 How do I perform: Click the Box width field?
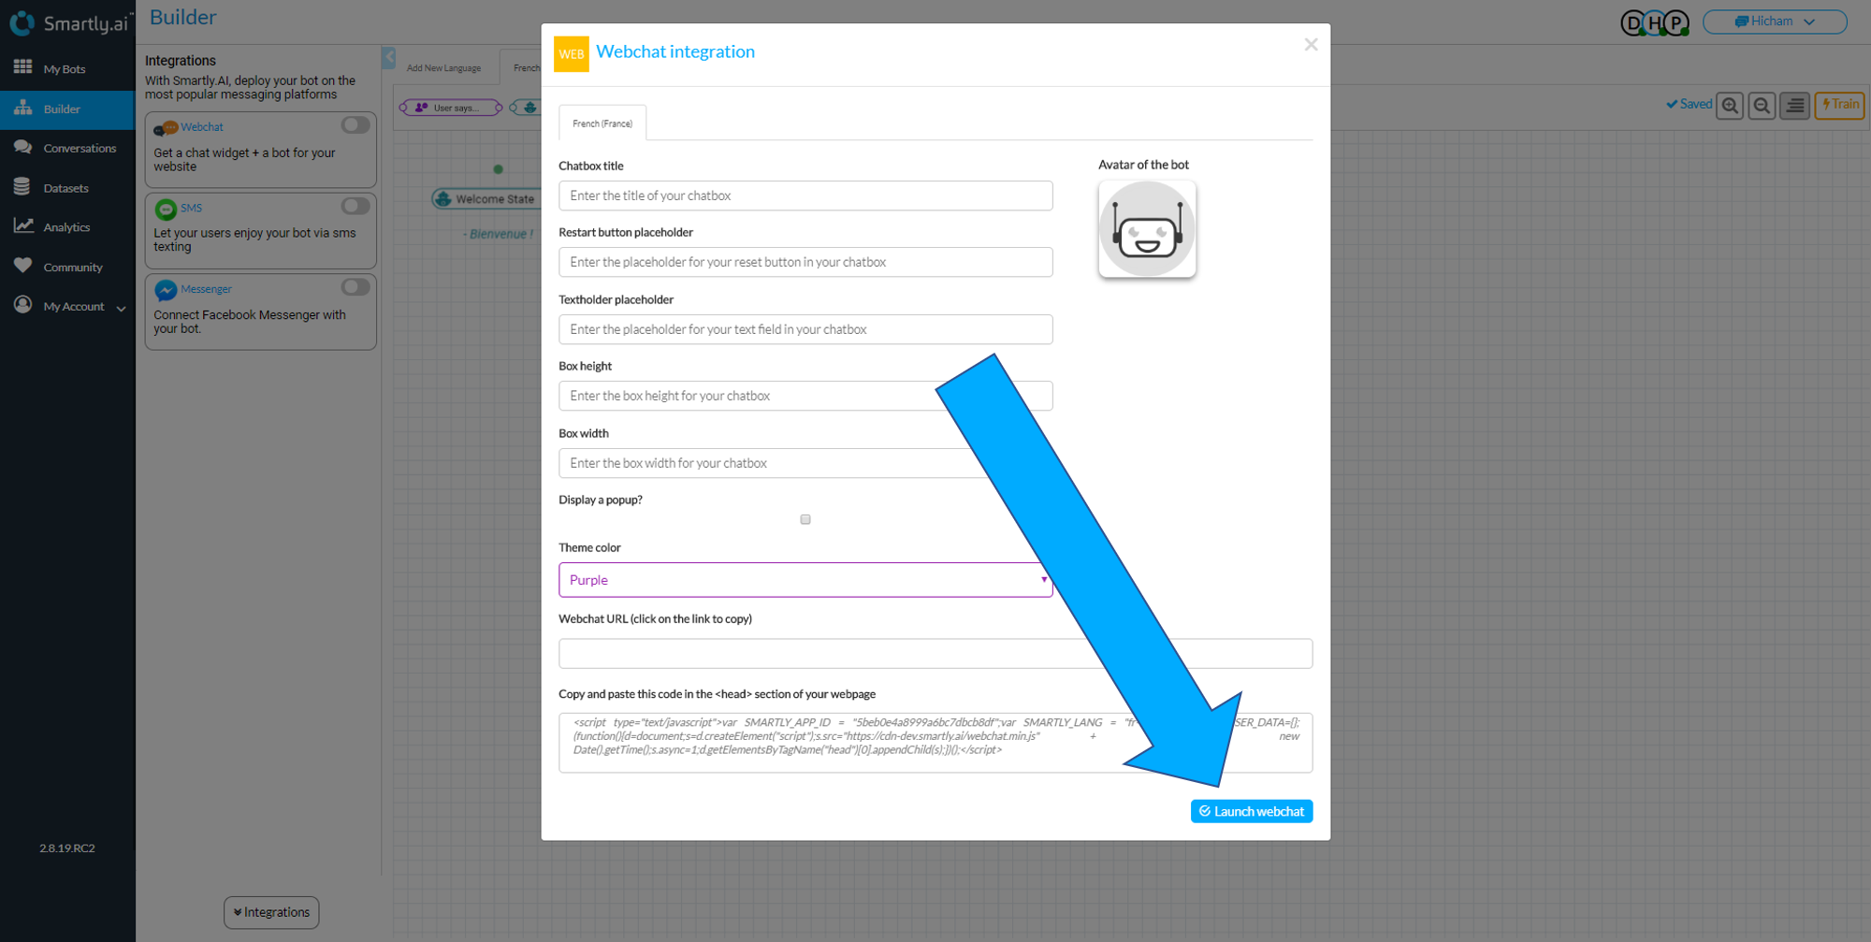[805, 463]
